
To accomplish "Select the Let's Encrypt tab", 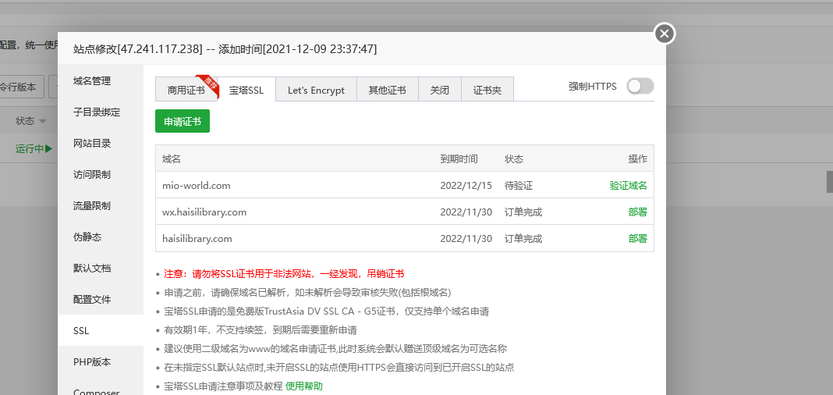I will [316, 90].
